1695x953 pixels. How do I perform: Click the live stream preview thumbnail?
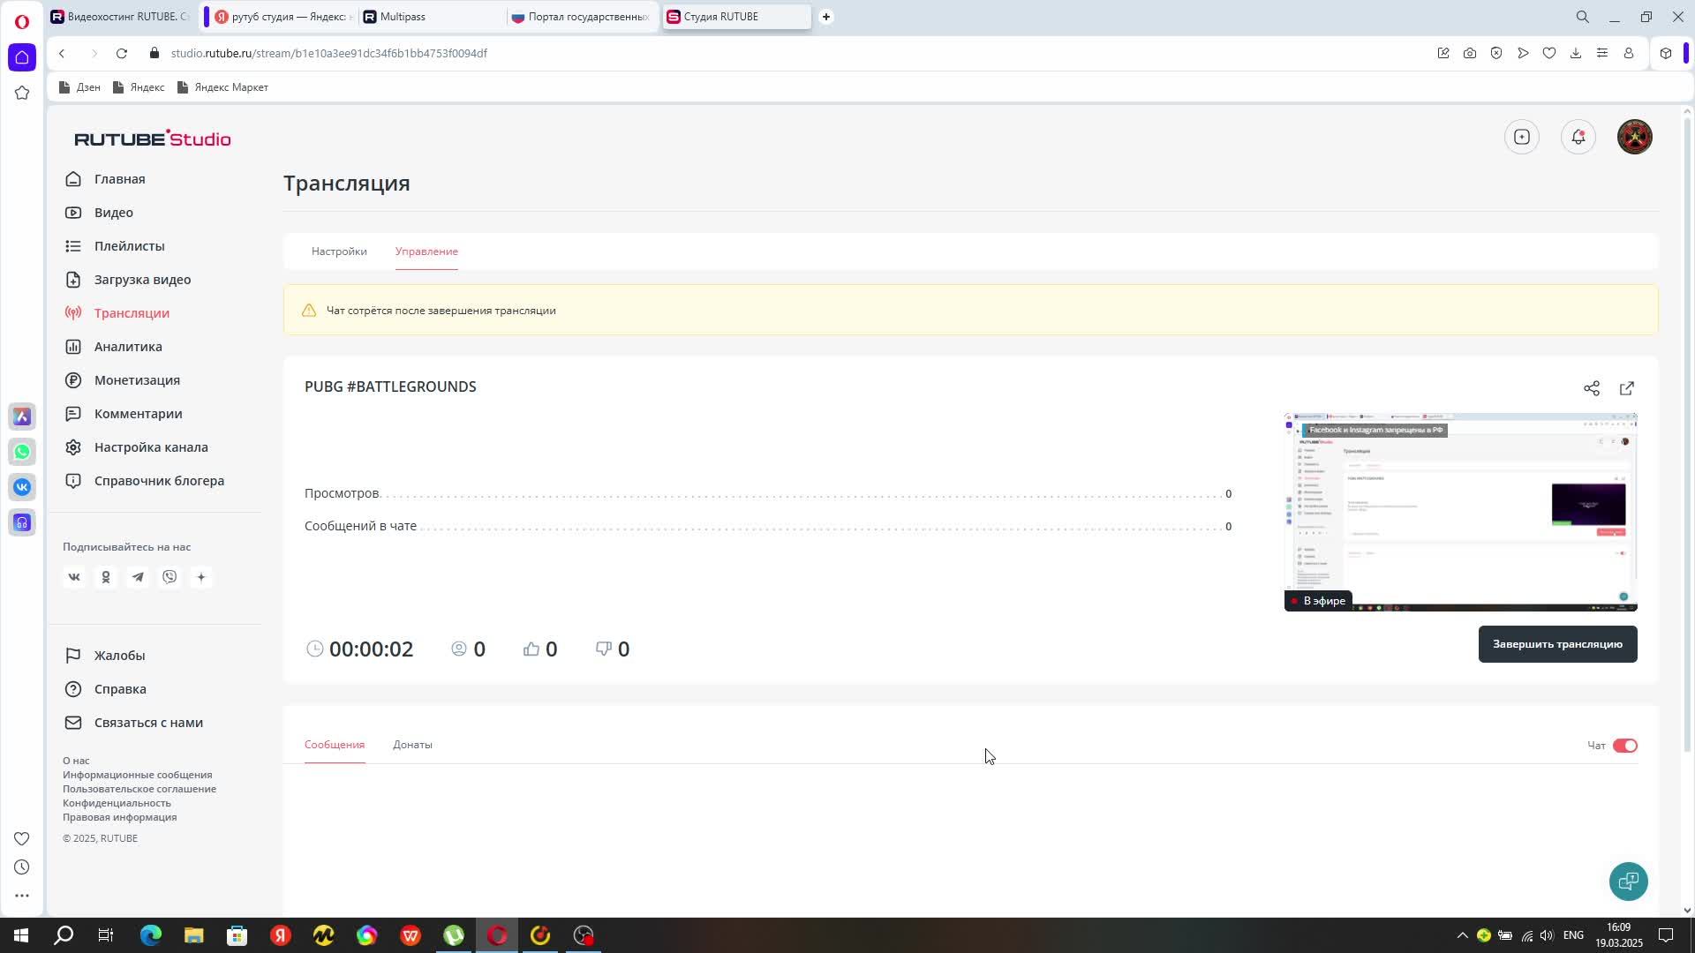click(x=1460, y=512)
